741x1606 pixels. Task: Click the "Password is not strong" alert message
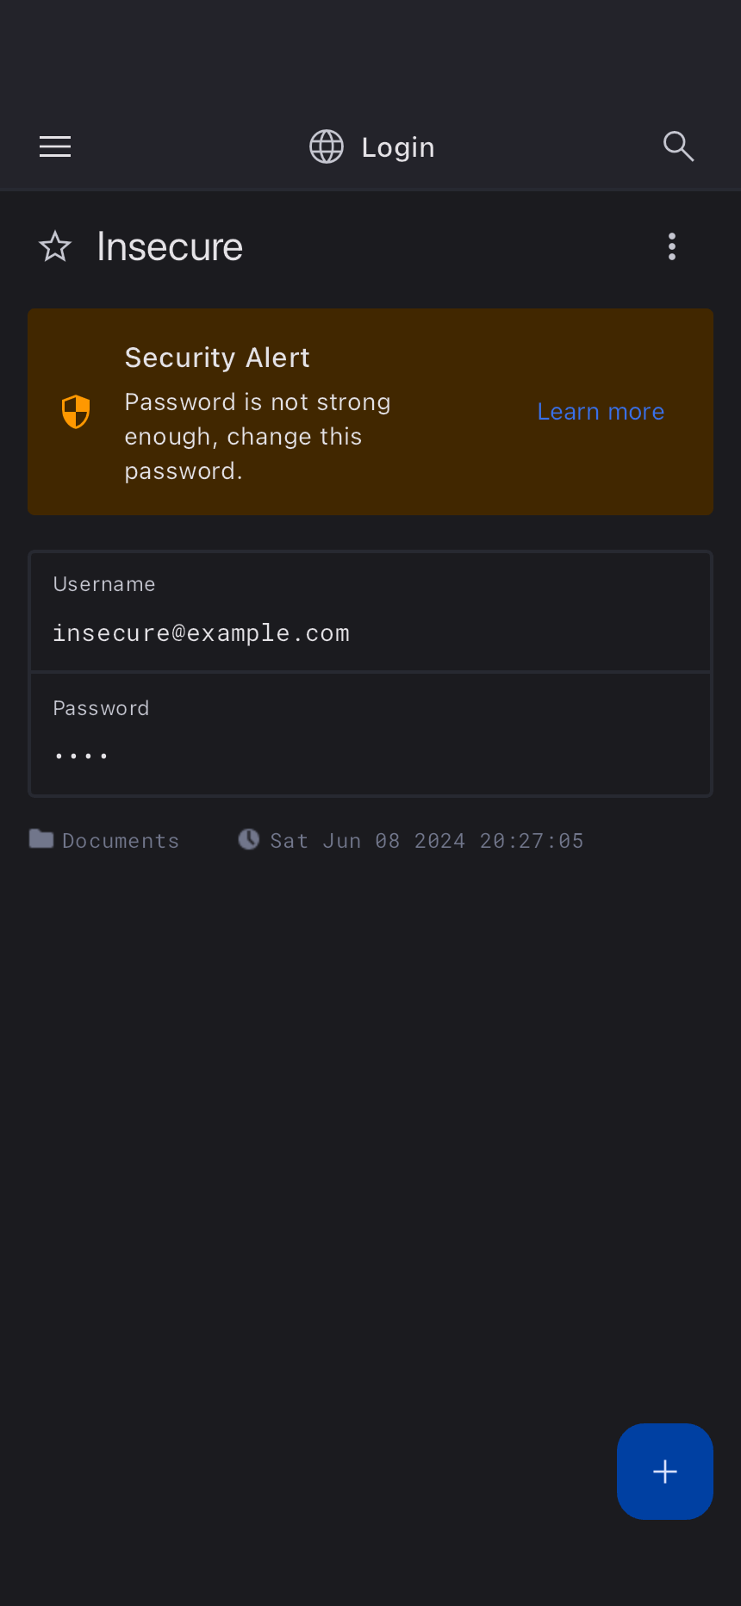(258, 437)
